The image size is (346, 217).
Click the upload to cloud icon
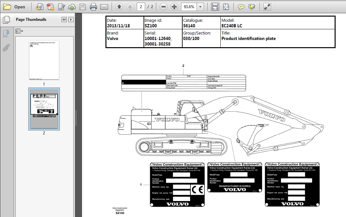tap(72, 7)
